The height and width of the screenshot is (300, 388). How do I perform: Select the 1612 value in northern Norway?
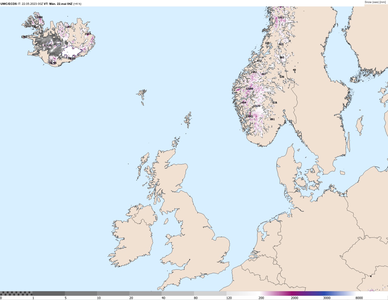pos(281,18)
